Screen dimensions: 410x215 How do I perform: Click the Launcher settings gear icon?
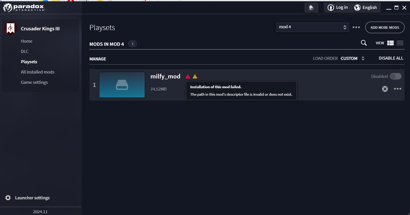click(8, 198)
